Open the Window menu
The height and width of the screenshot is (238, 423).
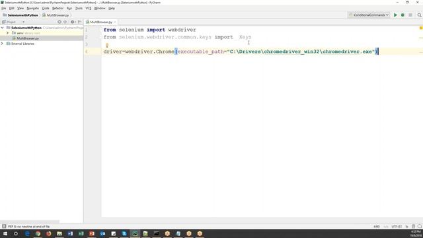[100, 9]
